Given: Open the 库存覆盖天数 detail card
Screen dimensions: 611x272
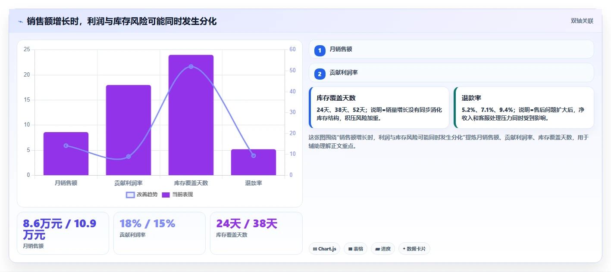Looking at the screenshot, I should tap(379, 108).
